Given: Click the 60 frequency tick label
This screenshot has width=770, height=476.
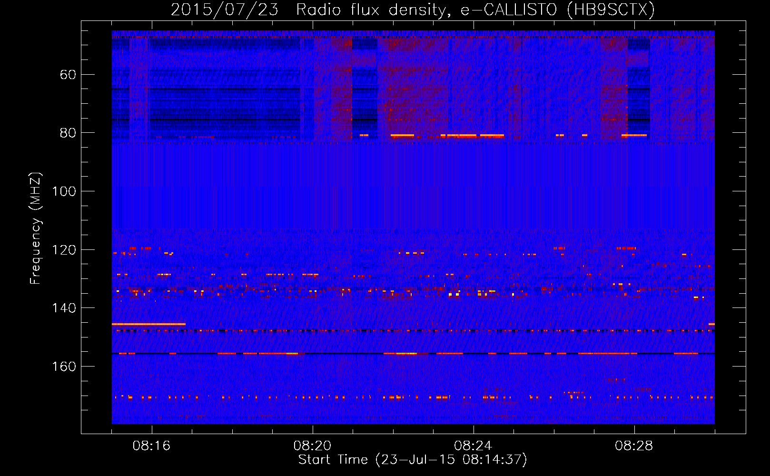Looking at the screenshot, I should coord(68,75).
